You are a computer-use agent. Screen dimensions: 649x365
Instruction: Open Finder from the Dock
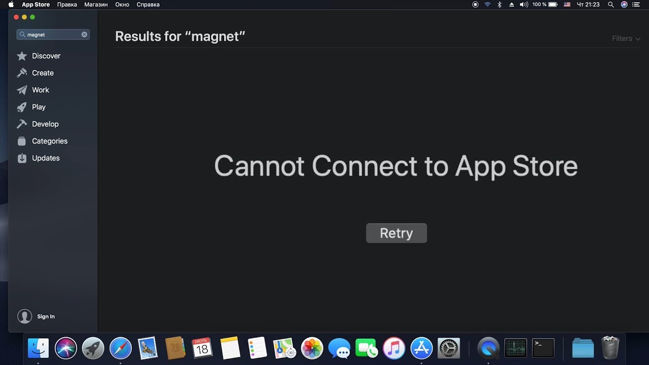click(39, 348)
